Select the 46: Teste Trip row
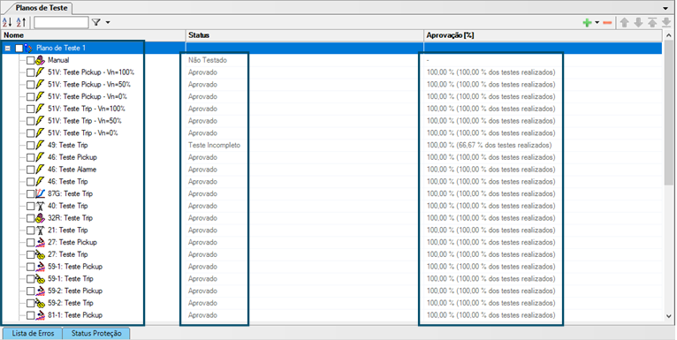The width and height of the screenshot is (677, 340). 68,182
